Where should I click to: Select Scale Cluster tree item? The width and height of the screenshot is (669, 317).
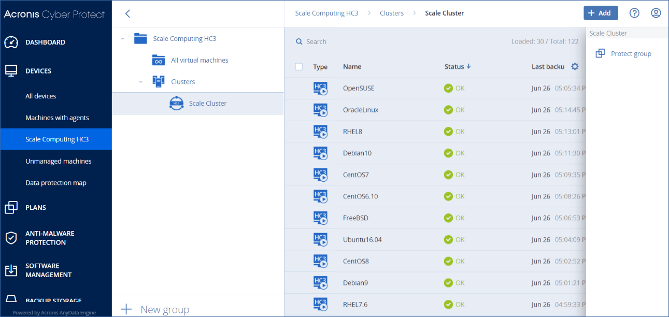pyautogui.click(x=198, y=103)
